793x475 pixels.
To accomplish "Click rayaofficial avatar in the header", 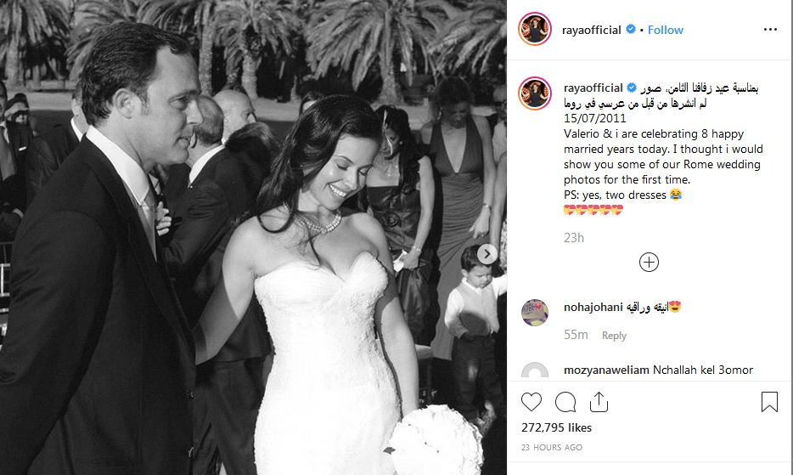I will (535, 29).
